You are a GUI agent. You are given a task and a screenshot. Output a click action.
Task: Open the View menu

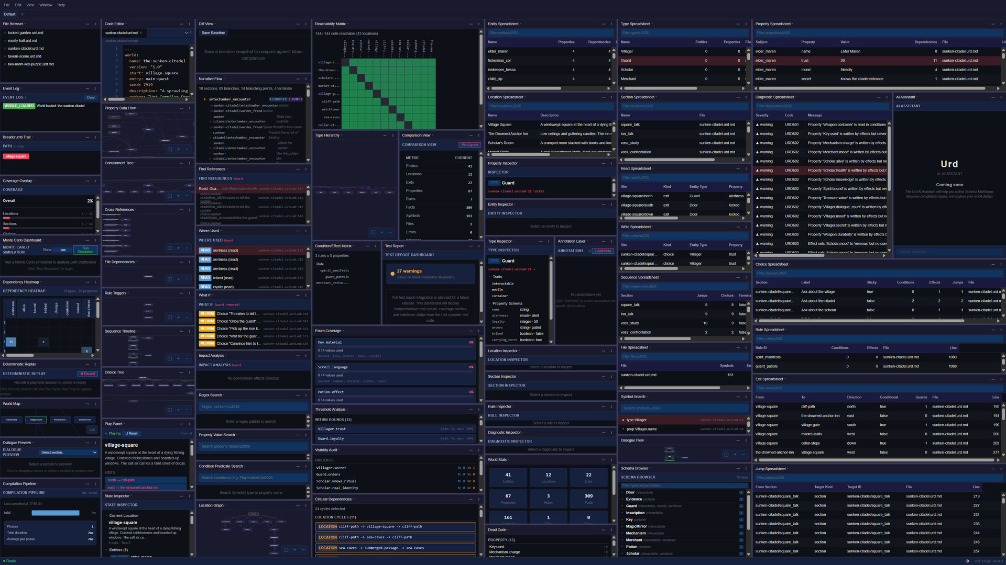coord(30,5)
